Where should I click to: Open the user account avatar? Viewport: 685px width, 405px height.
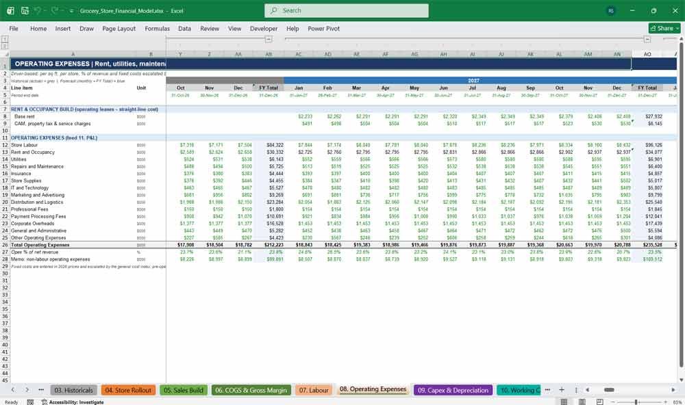pos(611,11)
